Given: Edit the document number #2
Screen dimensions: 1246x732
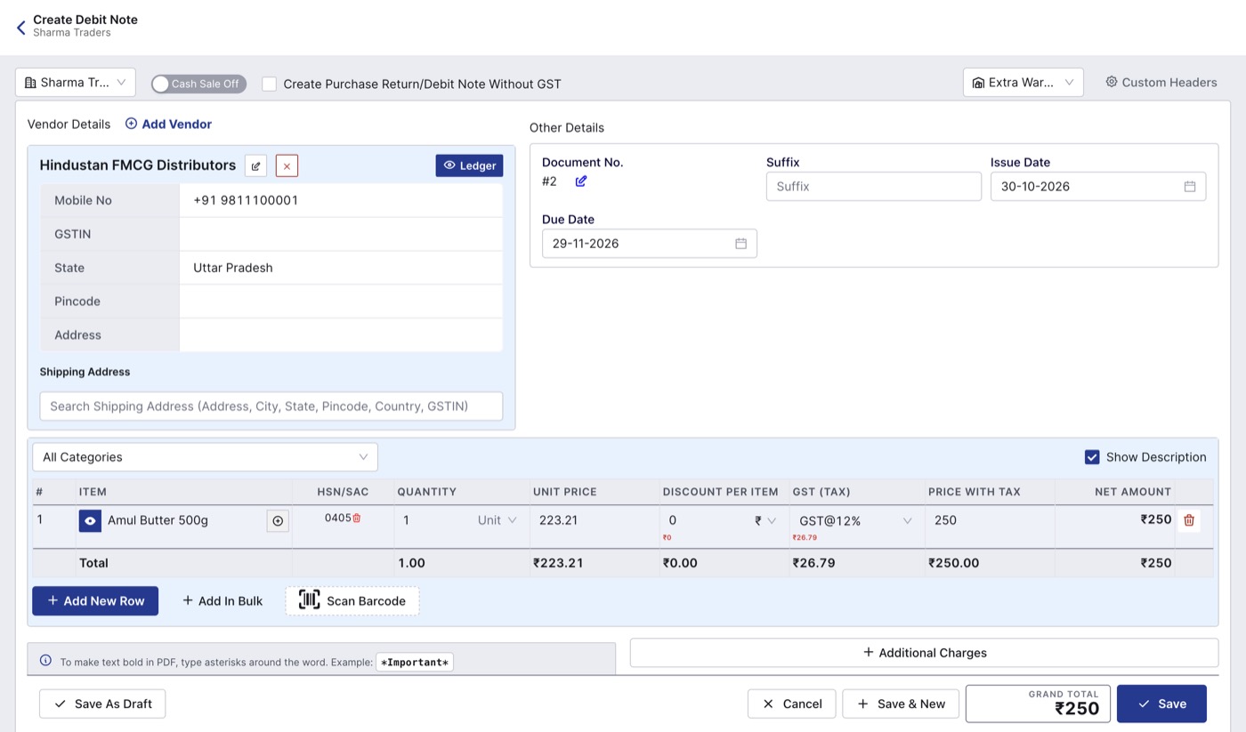Looking at the screenshot, I should [x=581, y=181].
